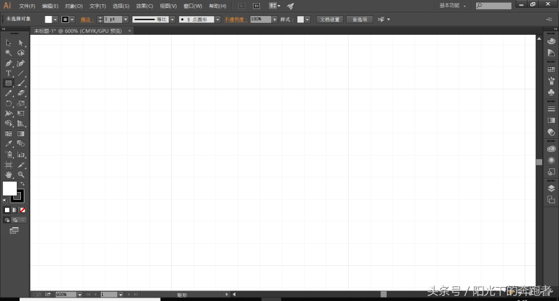559x301 pixels.
Task: Select the Line Segment tool
Action: point(21,73)
